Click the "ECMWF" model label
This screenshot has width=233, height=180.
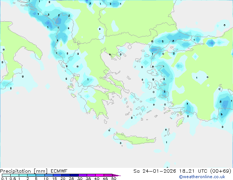(x=59, y=171)
